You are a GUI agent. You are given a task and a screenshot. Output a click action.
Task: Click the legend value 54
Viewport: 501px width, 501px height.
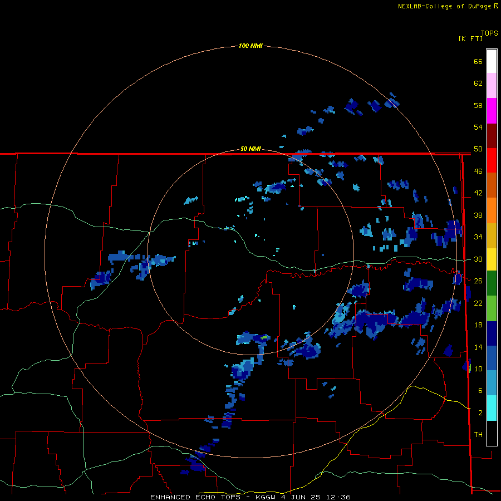tap(478, 127)
